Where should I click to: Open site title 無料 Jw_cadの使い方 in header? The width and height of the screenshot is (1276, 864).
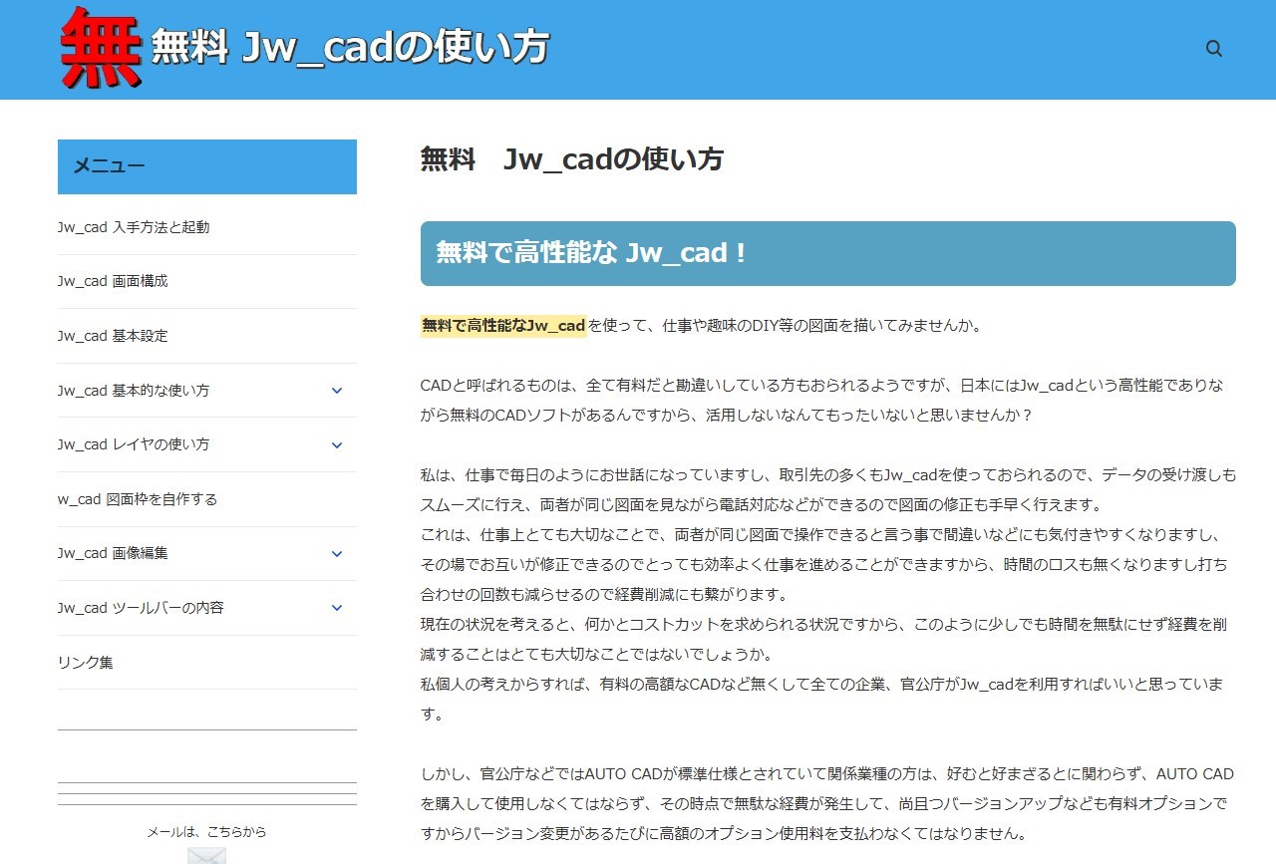click(x=350, y=48)
